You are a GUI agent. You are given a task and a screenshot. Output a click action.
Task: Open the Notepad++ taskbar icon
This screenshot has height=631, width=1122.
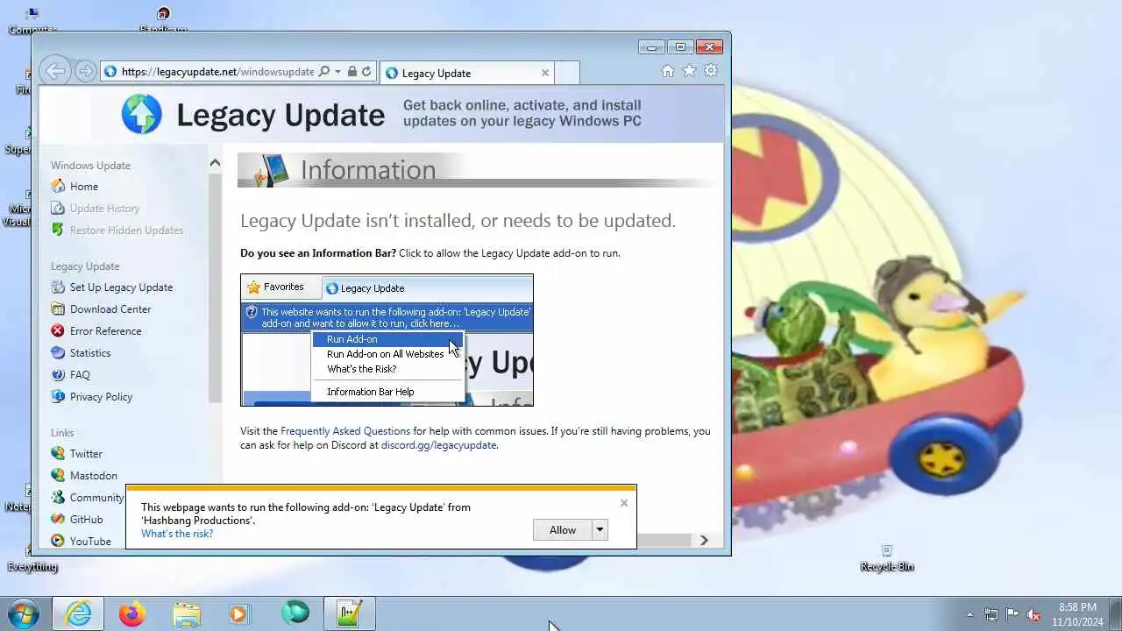pos(350,613)
